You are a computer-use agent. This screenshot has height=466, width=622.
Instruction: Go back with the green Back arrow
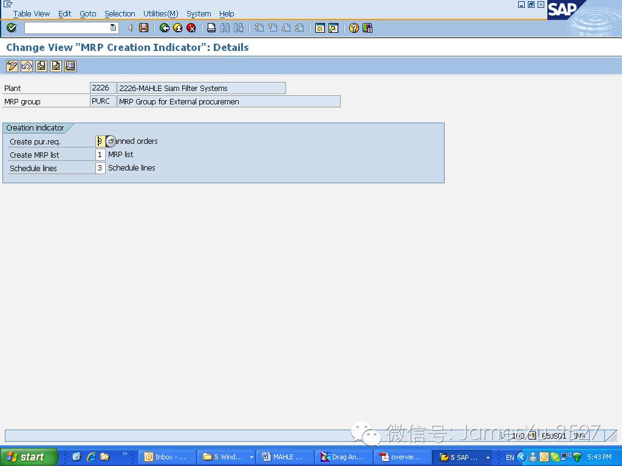pyautogui.click(x=164, y=28)
